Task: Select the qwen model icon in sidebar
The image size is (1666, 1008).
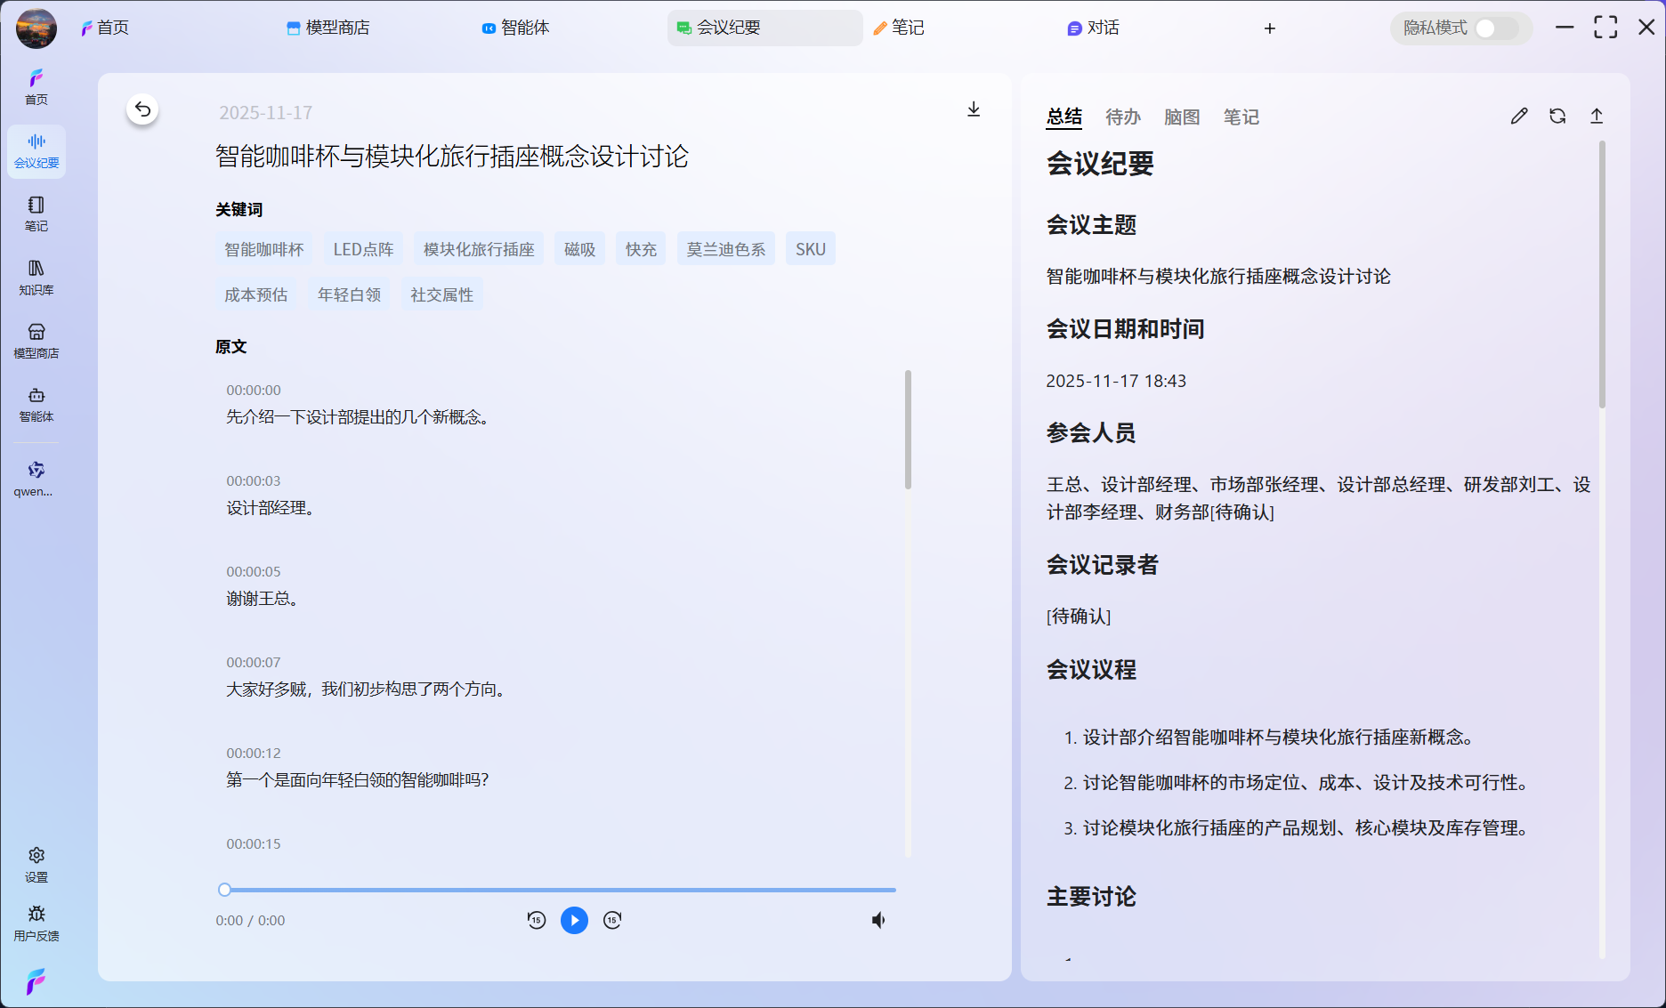Action: pos(36,474)
